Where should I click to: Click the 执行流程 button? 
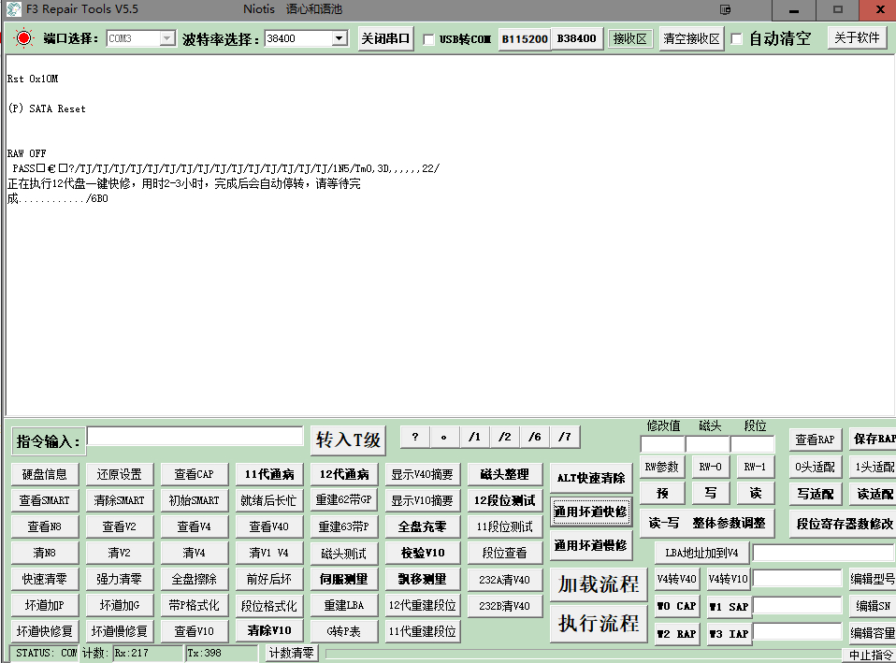point(599,623)
